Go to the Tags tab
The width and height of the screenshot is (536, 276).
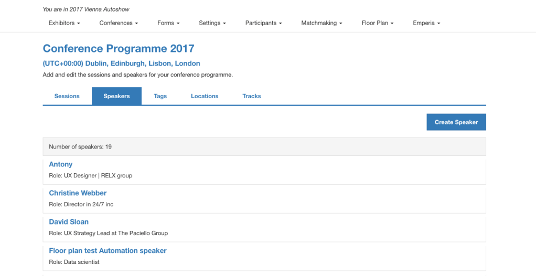[160, 96]
